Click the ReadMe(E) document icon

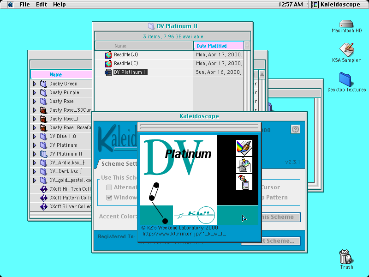pos(108,63)
